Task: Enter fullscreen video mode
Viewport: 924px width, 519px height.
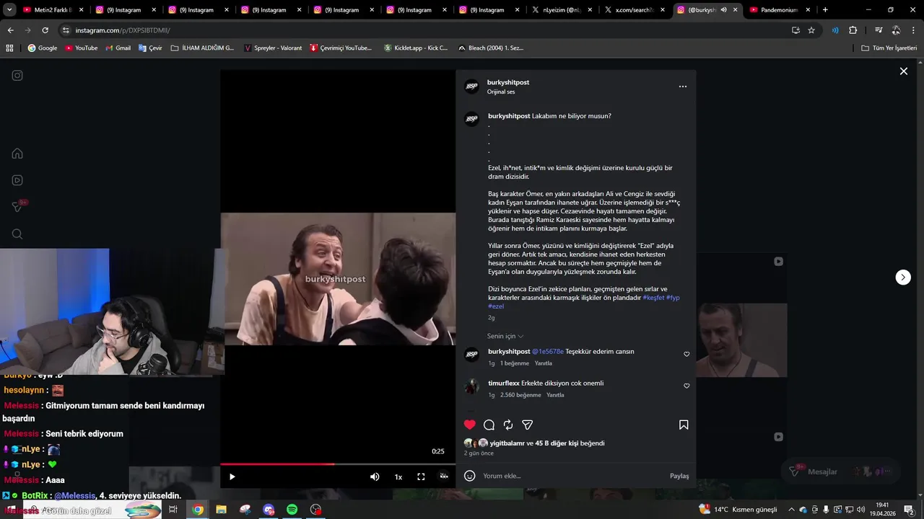Action: (421, 476)
